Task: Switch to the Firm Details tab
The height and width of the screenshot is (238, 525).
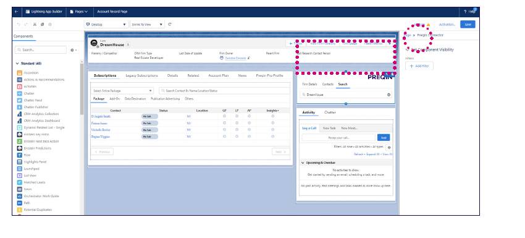Action: click(x=309, y=85)
